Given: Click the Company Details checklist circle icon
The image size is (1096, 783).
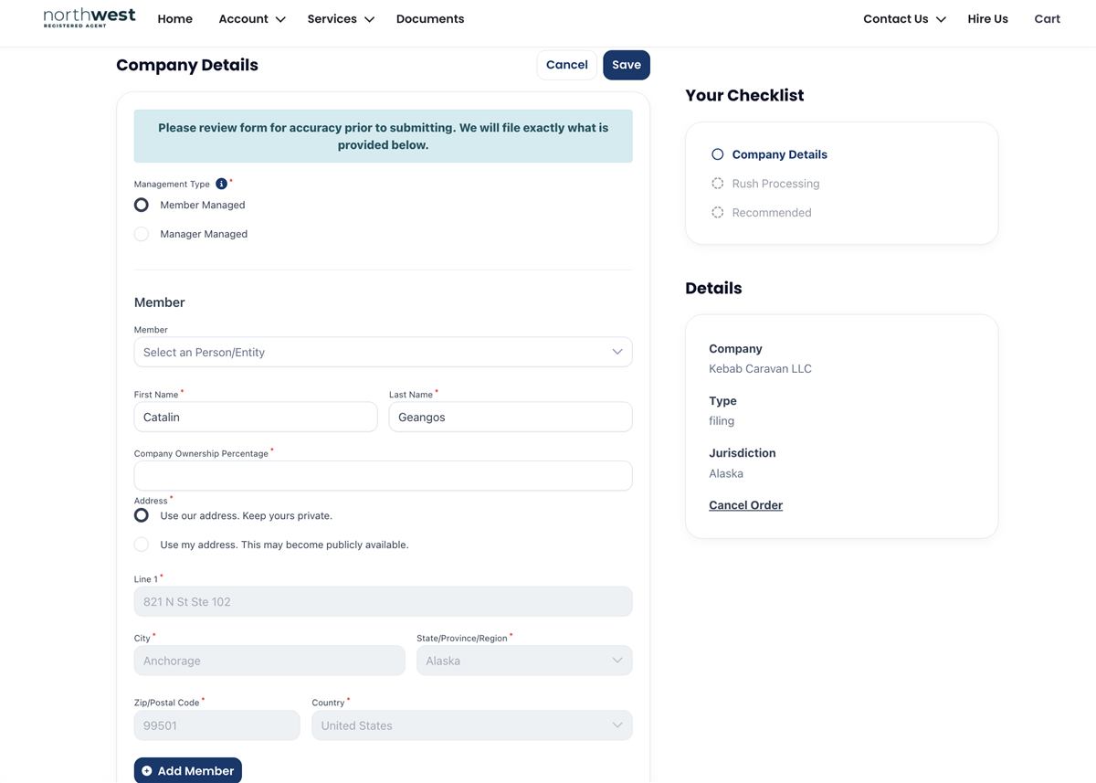Looking at the screenshot, I should pos(717,154).
